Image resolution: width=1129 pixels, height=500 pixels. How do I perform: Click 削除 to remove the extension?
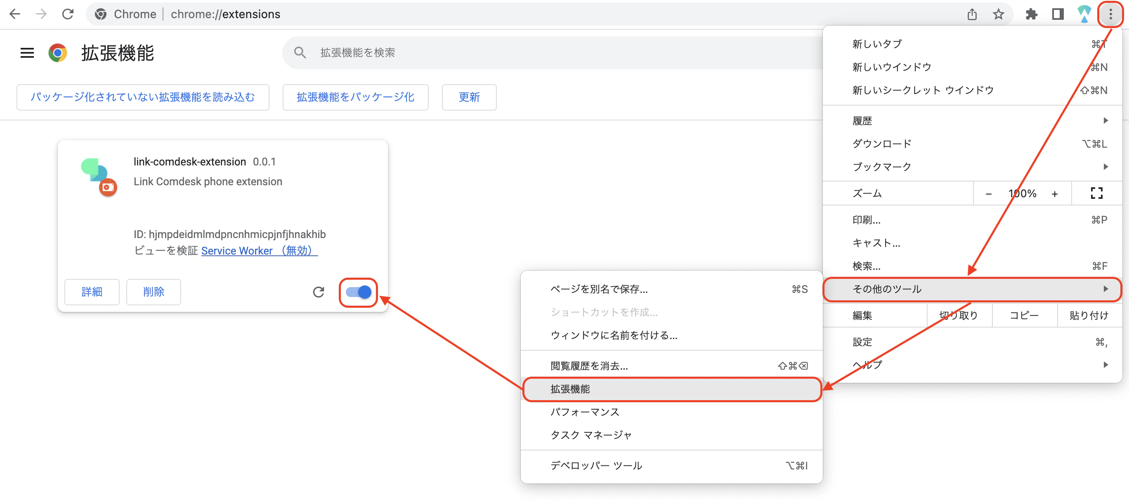point(154,292)
